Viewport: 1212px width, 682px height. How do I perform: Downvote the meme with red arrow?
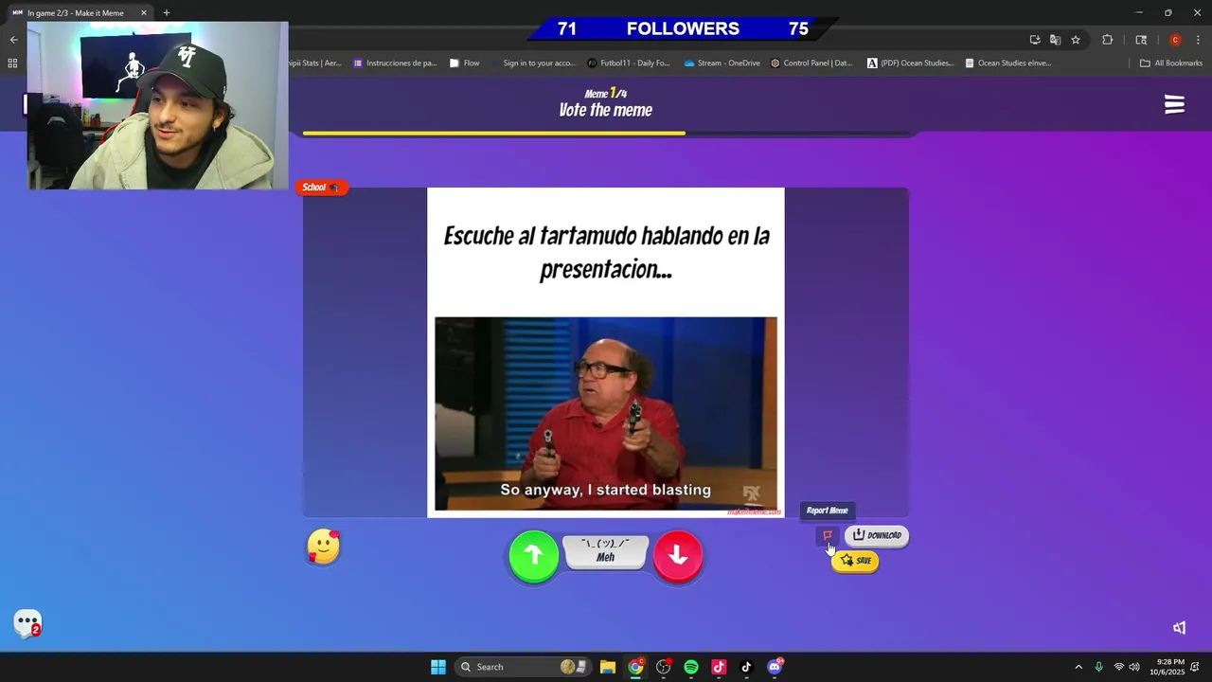[x=678, y=556]
